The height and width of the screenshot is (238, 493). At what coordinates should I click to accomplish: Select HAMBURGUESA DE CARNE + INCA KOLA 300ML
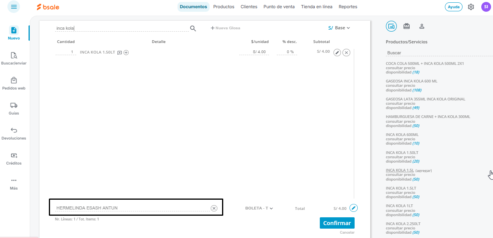[428, 117]
